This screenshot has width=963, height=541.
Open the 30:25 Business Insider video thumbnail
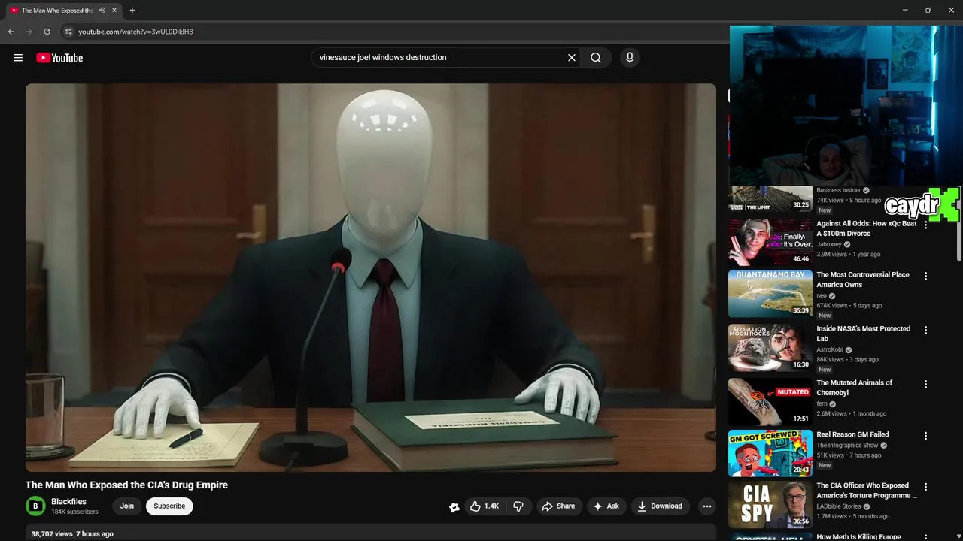[x=770, y=199]
